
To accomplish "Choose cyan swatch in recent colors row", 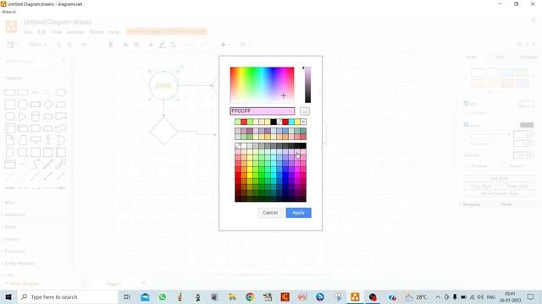I will (291, 122).
